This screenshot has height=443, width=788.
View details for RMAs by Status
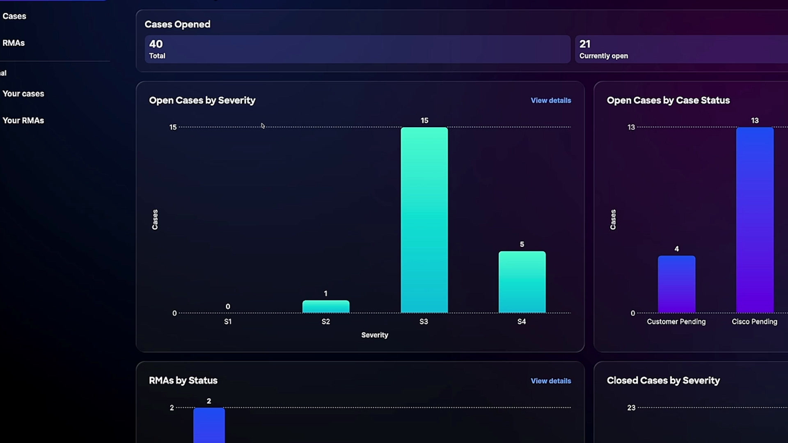(x=551, y=381)
